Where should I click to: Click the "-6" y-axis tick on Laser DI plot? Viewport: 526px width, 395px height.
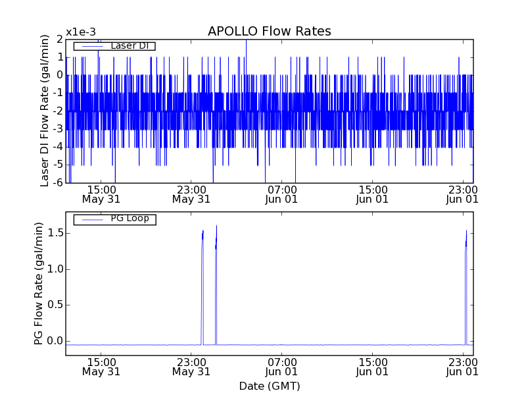point(57,182)
